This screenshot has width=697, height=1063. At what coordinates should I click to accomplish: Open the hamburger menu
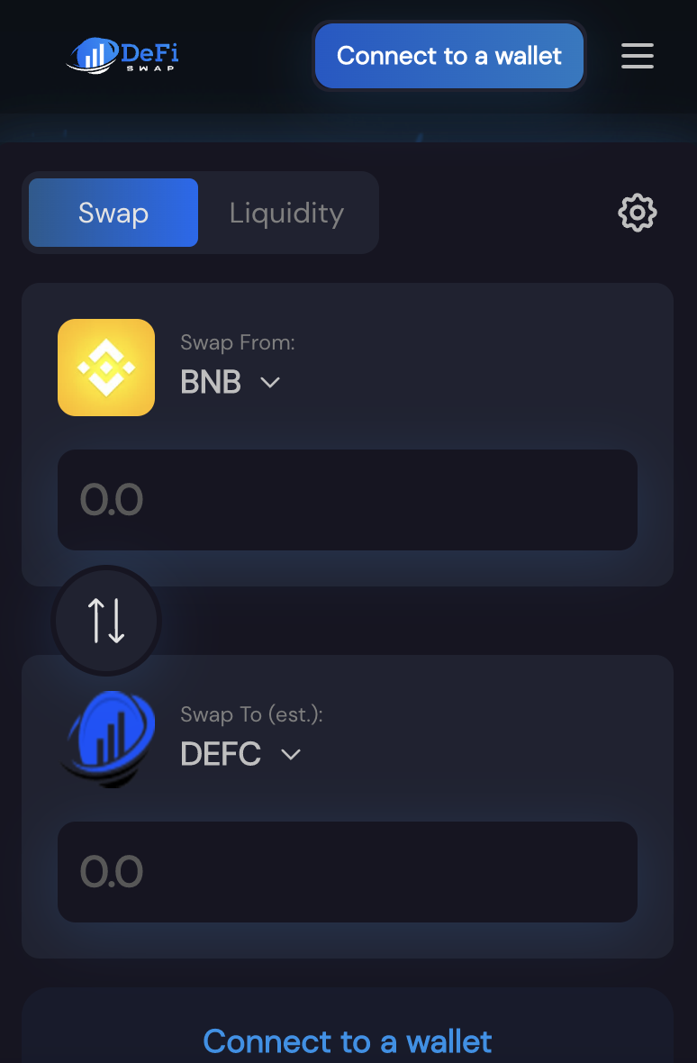[x=637, y=56]
